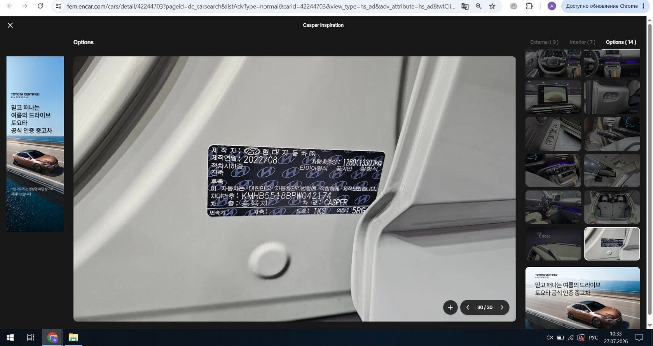This screenshot has height=346, width=653.
Task: Open Windows Task View
Action: click(x=30, y=337)
